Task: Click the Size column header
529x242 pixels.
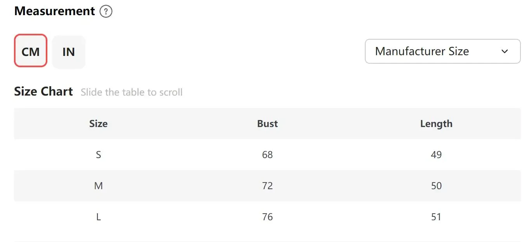Action: (99, 124)
